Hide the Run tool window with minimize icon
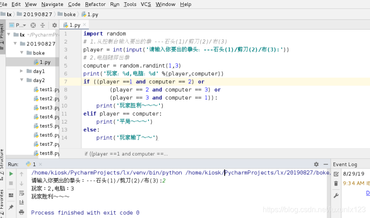The width and height of the screenshot is (370, 218). (x=326, y=164)
